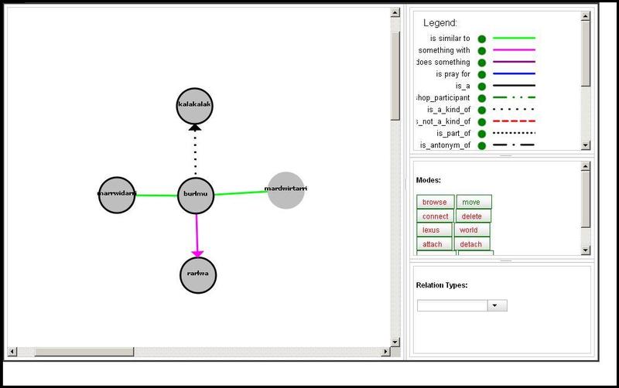Click Modes panel scroll-down arrow
The image size is (619, 388).
coord(586,250)
